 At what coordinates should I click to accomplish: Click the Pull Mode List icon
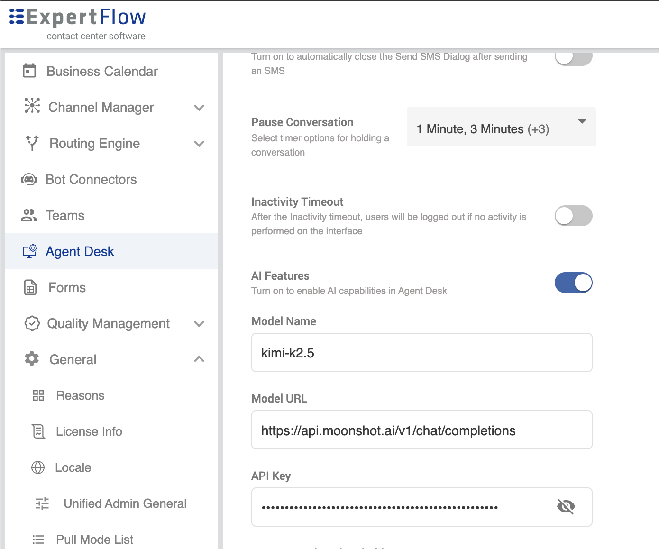click(38, 540)
